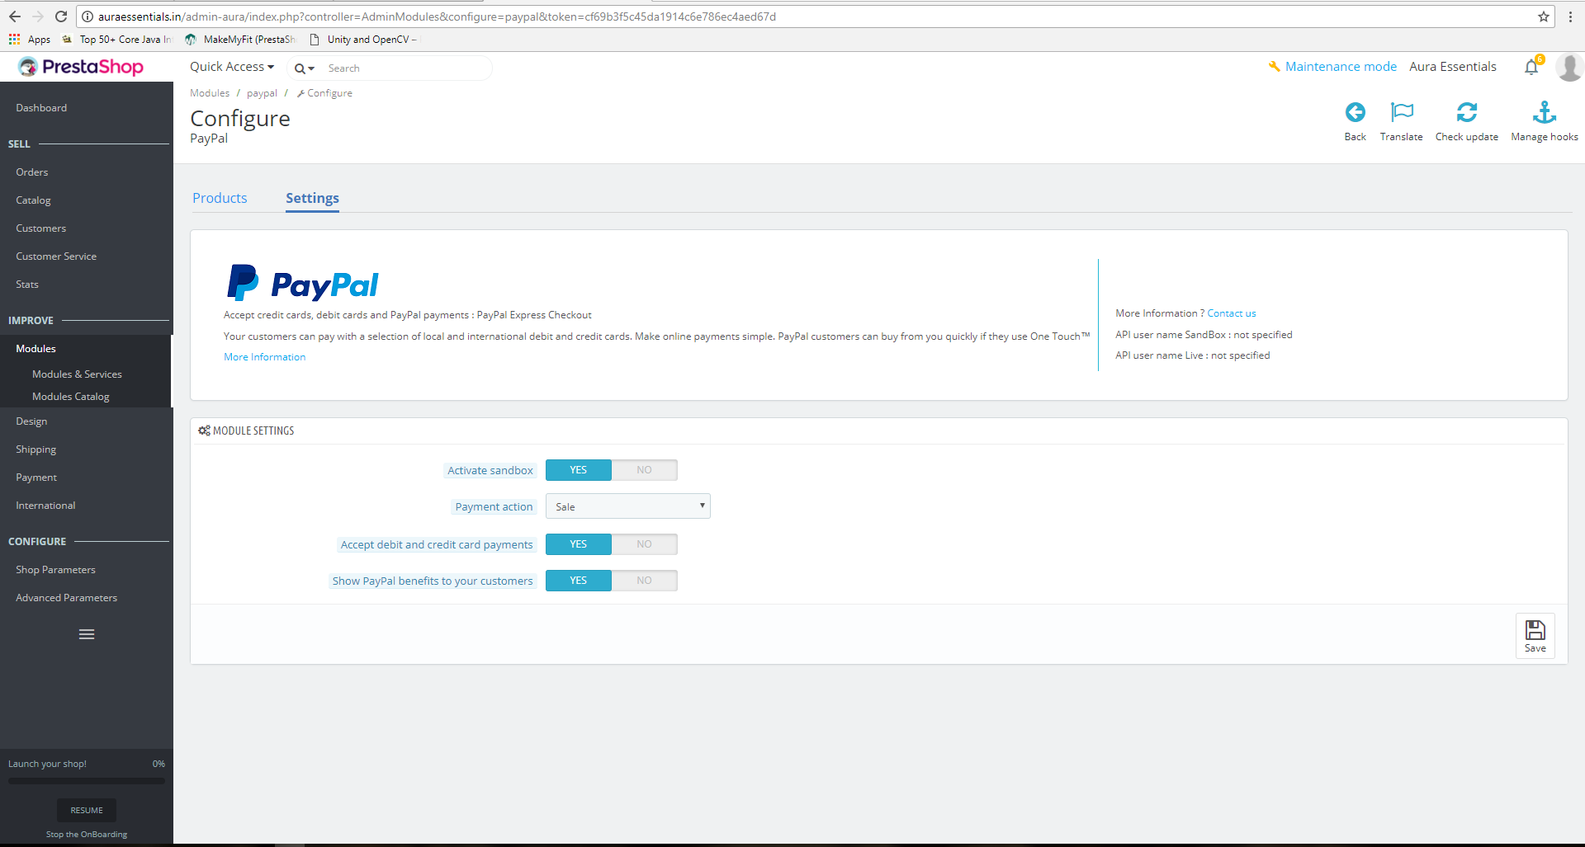Click the Payment action label
1585x847 pixels.
coord(494,507)
